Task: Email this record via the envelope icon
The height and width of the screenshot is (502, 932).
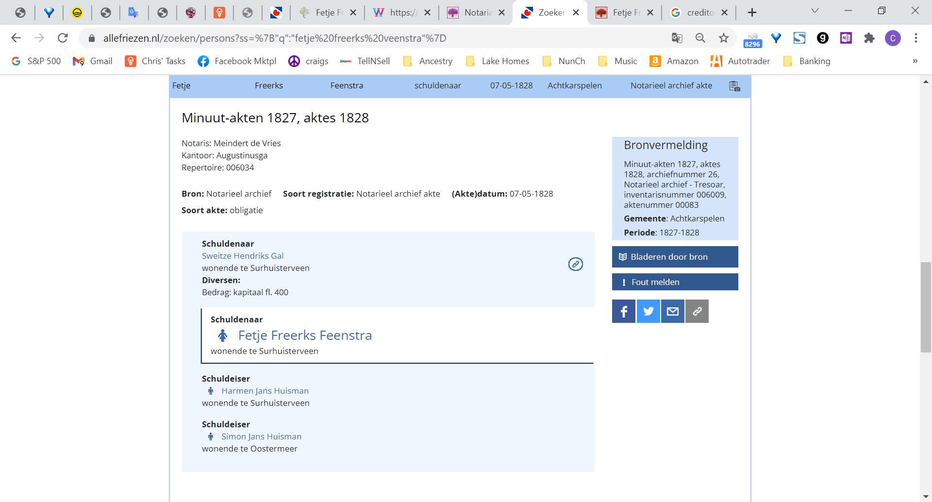Action: tap(672, 311)
